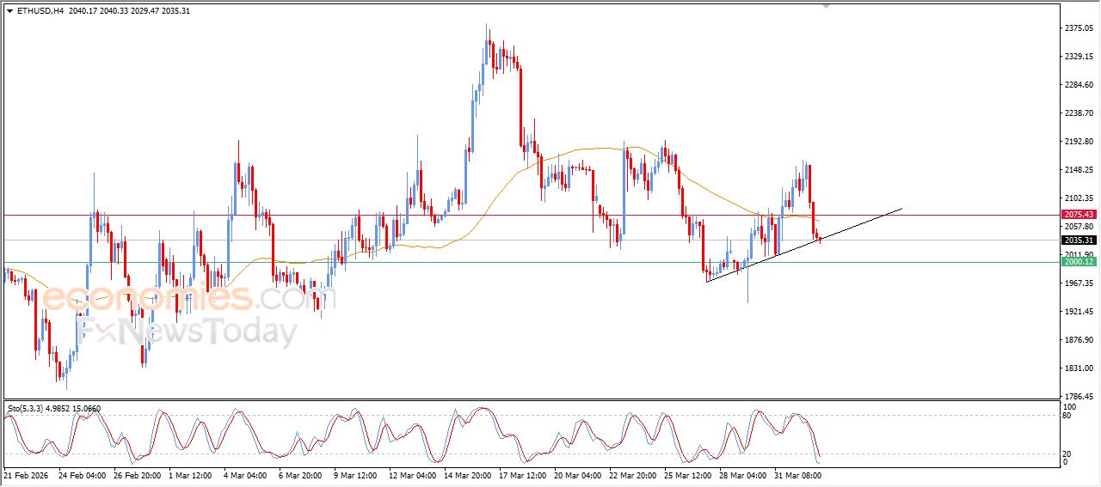
Task: Click the 1831.00 price scale label
Action: point(1078,368)
